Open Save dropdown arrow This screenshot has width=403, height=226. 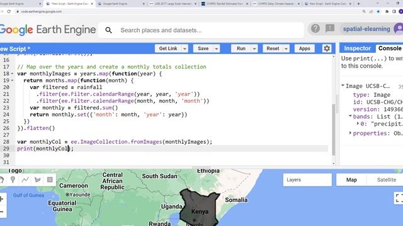click(217, 49)
